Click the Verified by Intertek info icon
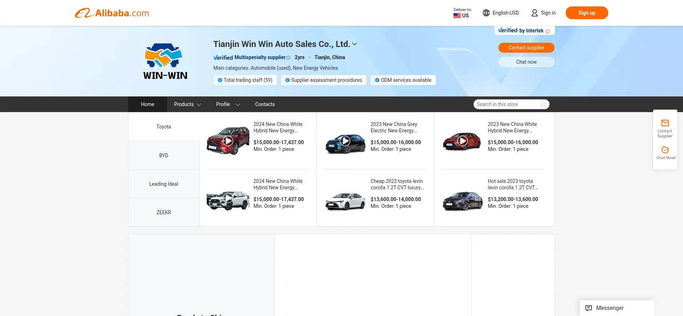 pyautogui.click(x=548, y=31)
